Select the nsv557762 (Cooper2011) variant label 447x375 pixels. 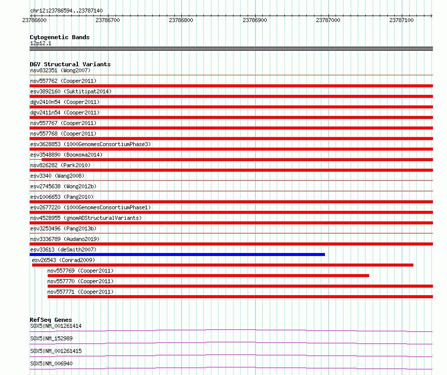(x=63, y=81)
